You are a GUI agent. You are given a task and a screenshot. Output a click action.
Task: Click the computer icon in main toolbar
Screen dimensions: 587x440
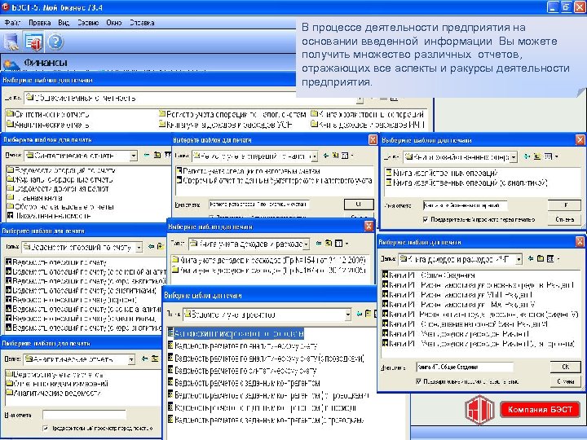pos(11,42)
